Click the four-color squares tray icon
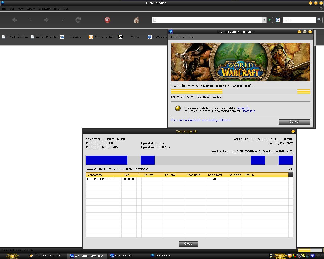 294,256
